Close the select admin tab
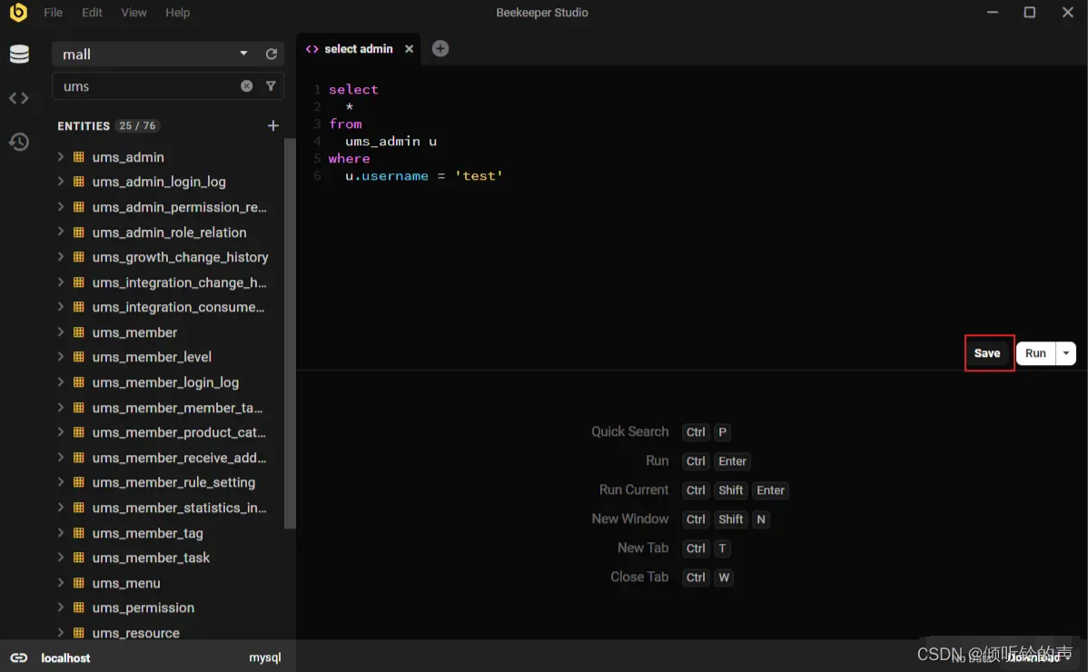1088x672 pixels. [409, 48]
